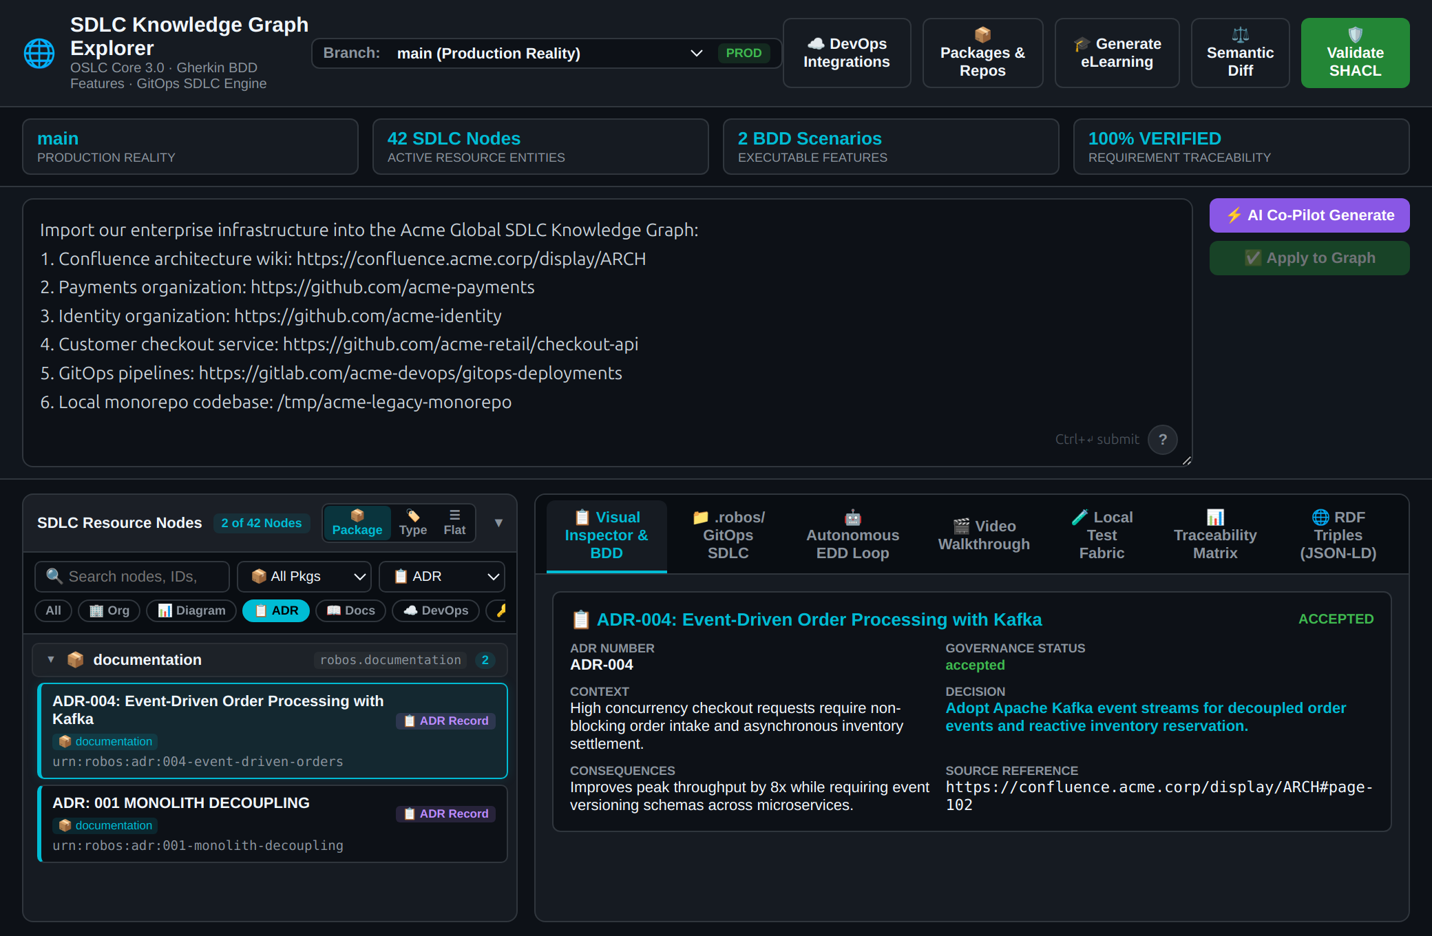The image size is (1432, 936).
Task: Open the ADR type filter dropdown
Action: pyautogui.click(x=442, y=577)
